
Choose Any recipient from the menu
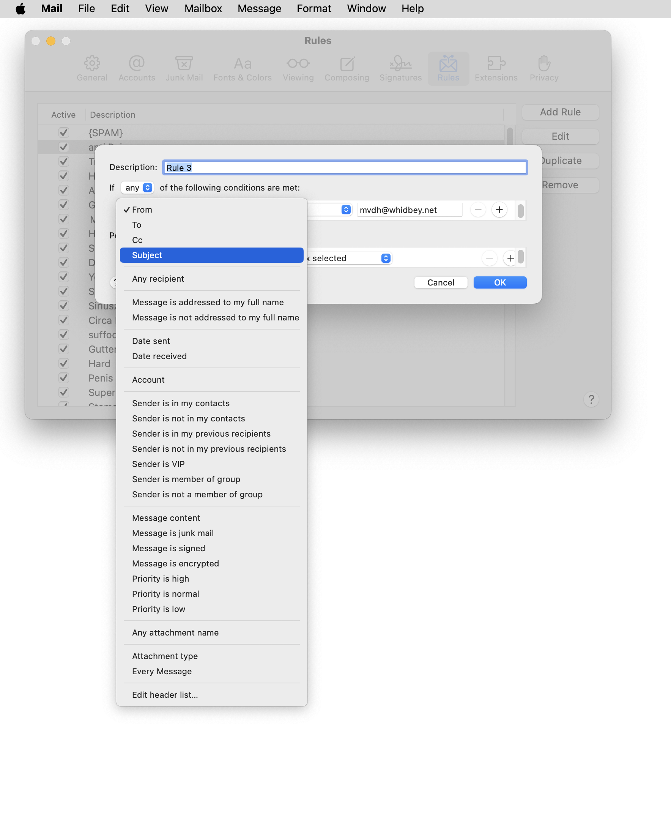click(x=211, y=279)
